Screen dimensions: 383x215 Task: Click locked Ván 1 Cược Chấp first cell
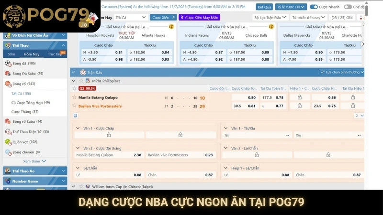tap(109, 135)
